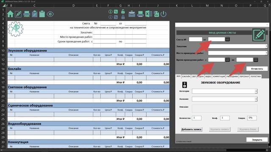271x152 pixels.
Task: Click the Добавить запись button
Action: 191,130
